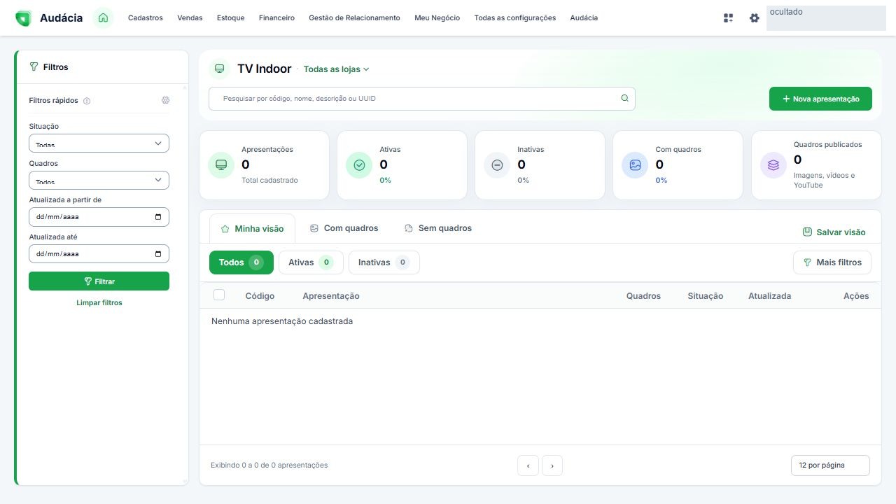Click the quick filters info icon

[87, 101]
